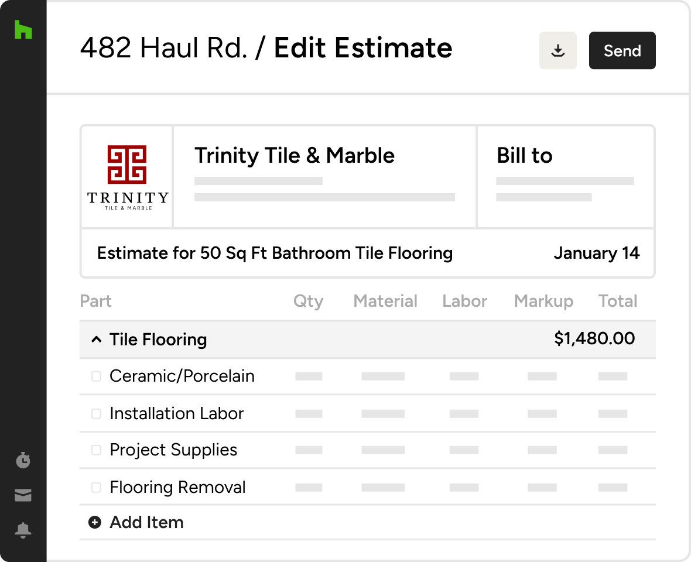
Task: Check the Ceramic/Porcelain checkbox
Action: click(x=96, y=376)
